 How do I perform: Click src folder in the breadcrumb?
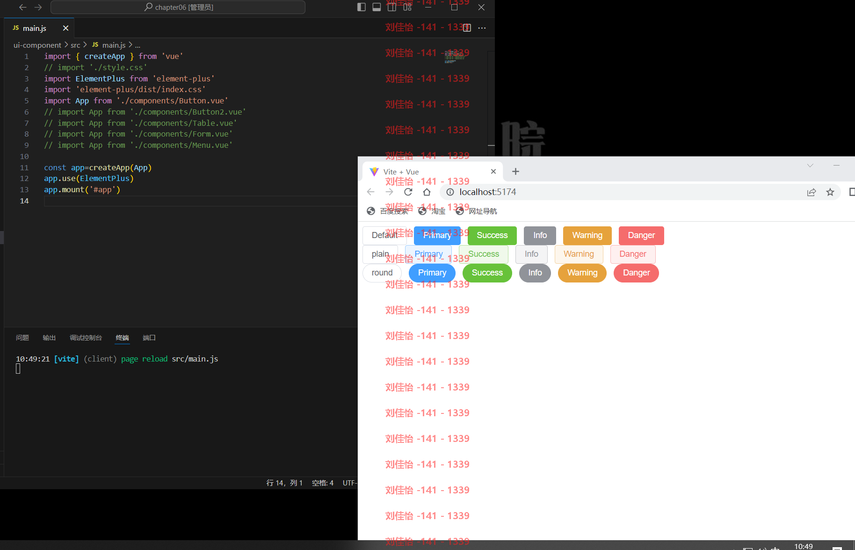coord(75,45)
